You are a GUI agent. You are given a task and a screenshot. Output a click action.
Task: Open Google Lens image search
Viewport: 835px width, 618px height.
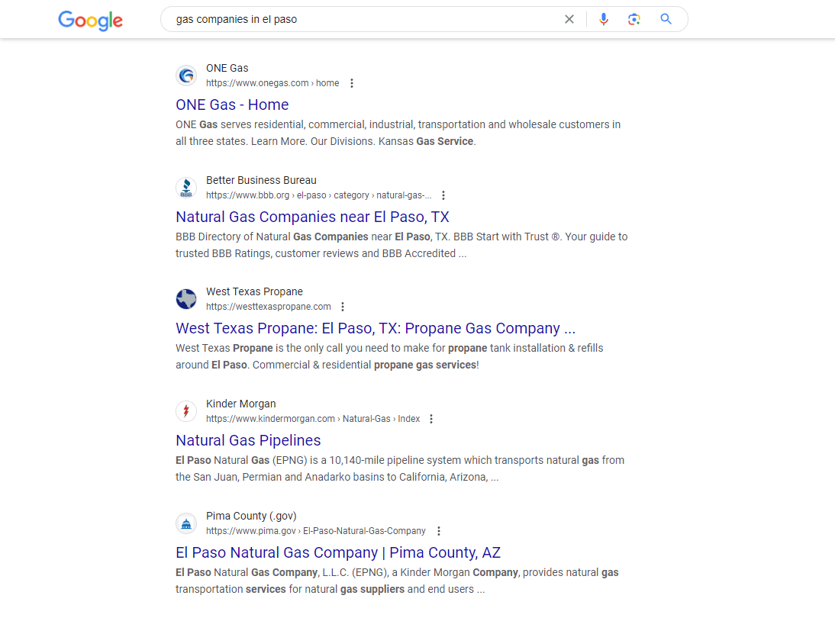634,20
